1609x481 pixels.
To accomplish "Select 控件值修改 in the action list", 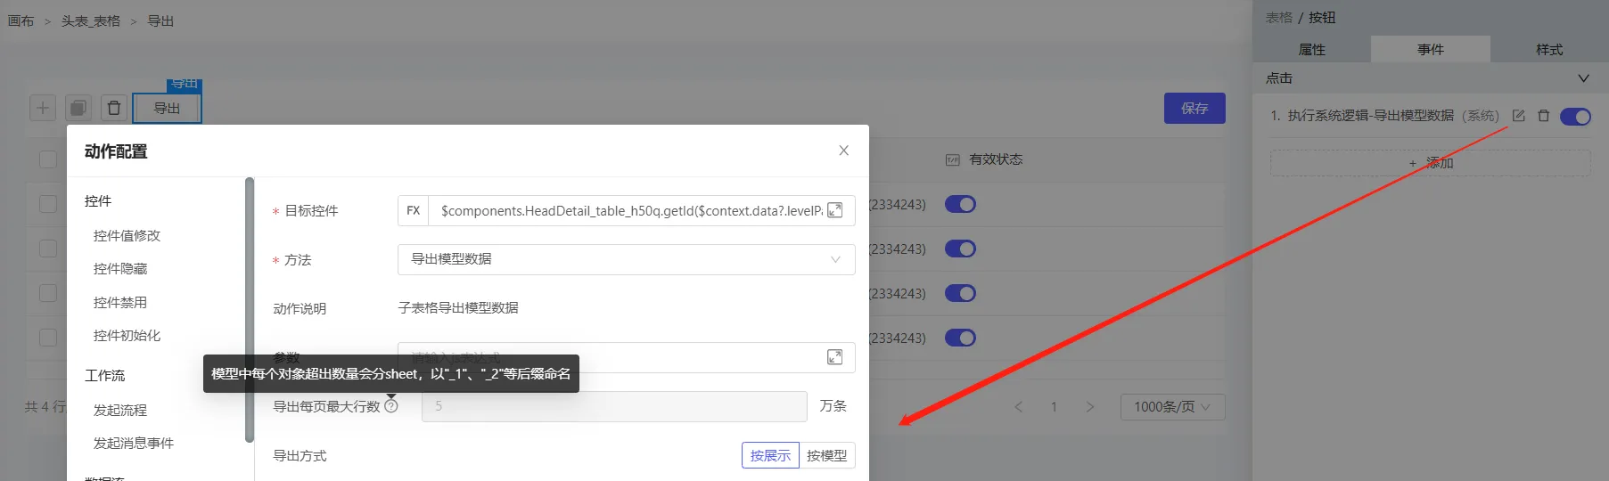I will [127, 235].
